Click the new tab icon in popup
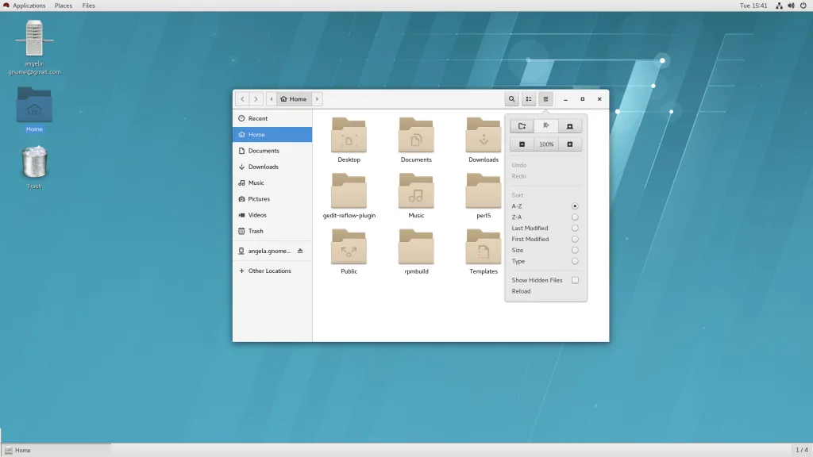Screen dimensions: 813x457 (570, 126)
